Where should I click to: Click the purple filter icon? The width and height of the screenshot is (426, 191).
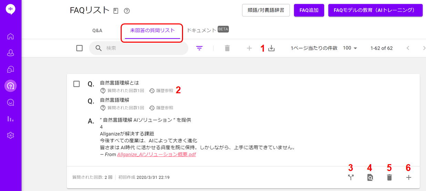[199, 48]
